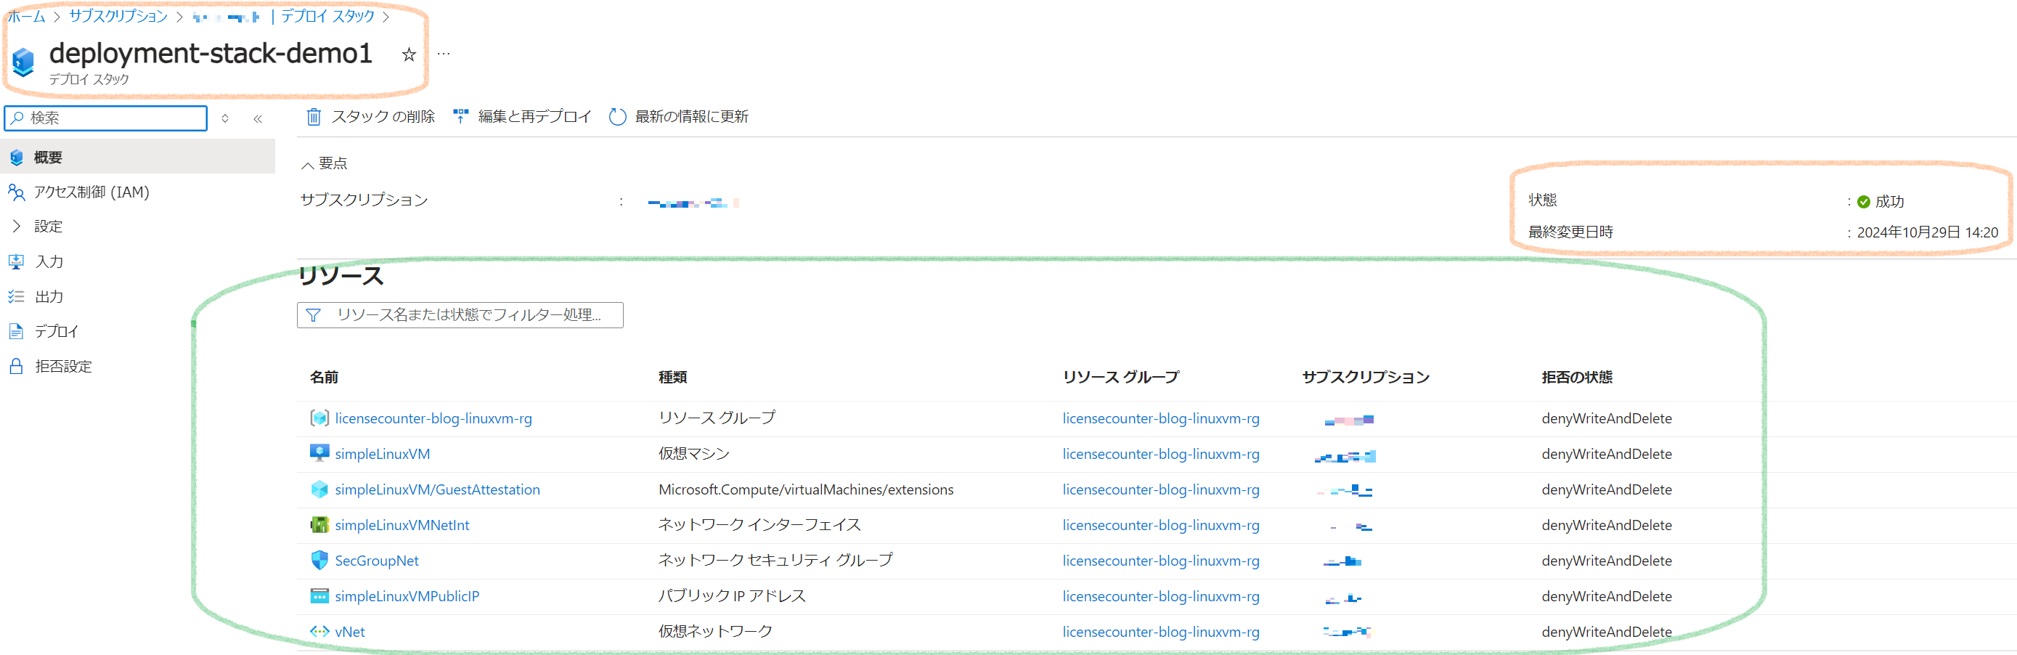This screenshot has width=2017, height=655.
Task: Click the network interface icon of simpleLinuxVMNetInt
Action: pyautogui.click(x=319, y=525)
